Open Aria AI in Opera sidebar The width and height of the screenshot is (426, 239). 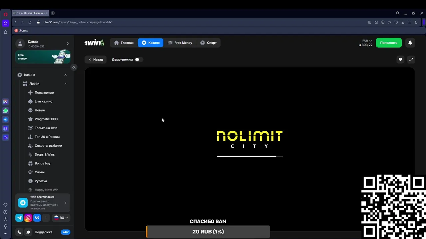5,102
